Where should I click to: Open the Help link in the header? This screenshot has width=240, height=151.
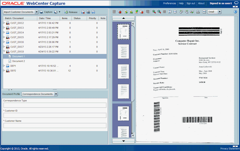(181, 3)
